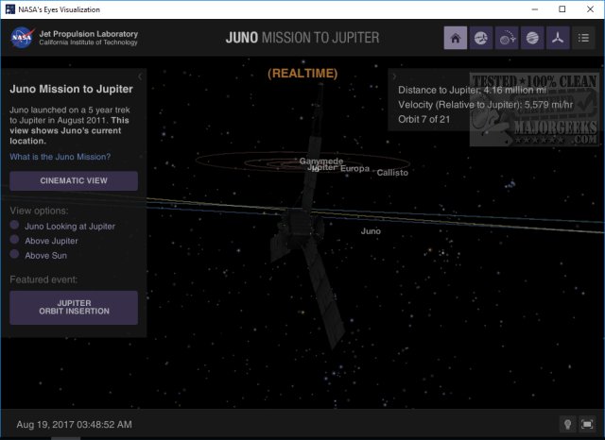The image size is (605, 440).
Task: Click the Velocity (Relative to Jupiter) readout
Action: coord(485,105)
